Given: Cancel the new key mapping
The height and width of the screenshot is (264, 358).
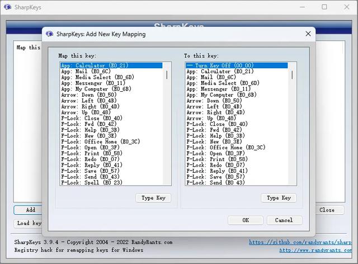Looking at the screenshot, I should click(284, 220).
